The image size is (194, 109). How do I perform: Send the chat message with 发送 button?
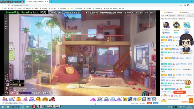pos(191,100)
